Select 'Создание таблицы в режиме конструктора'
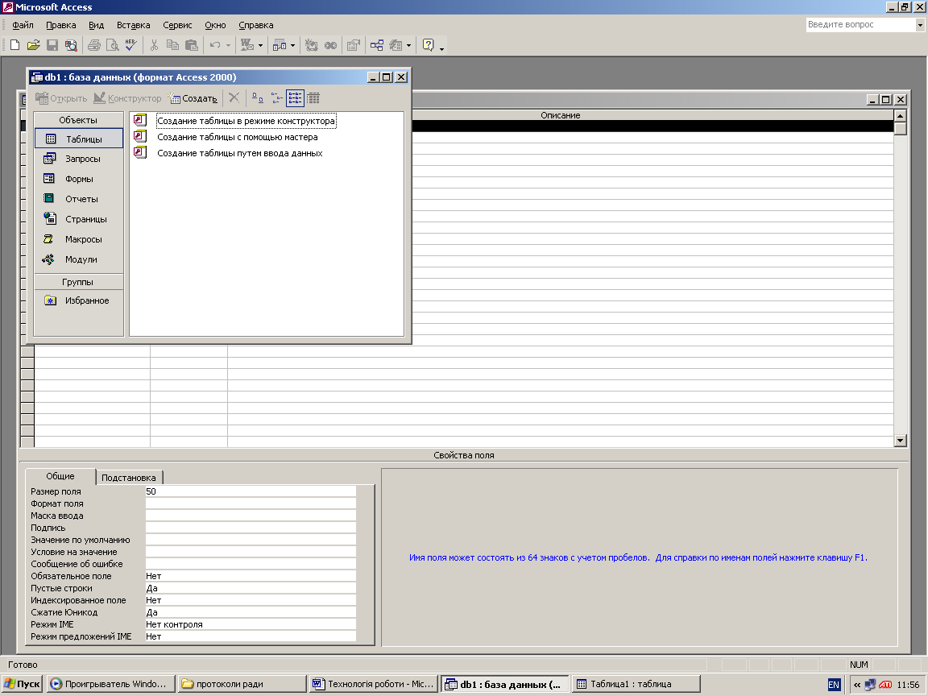 pyautogui.click(x=246, y=121)
